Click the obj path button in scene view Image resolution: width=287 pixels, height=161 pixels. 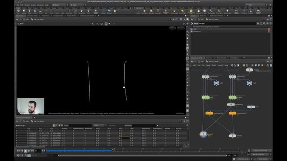pyautogui.click(x=26, y=20)
